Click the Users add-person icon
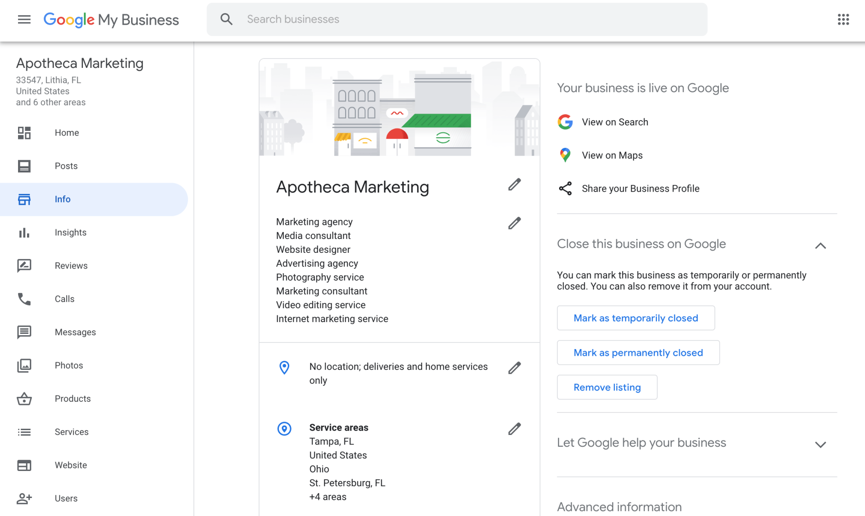The width and height of the screenshot is (865, 516). [x=24, y=498]
